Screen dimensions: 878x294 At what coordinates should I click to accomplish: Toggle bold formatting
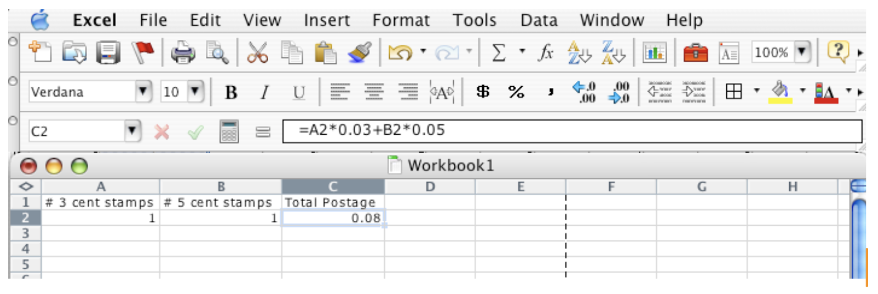point(232,93)
